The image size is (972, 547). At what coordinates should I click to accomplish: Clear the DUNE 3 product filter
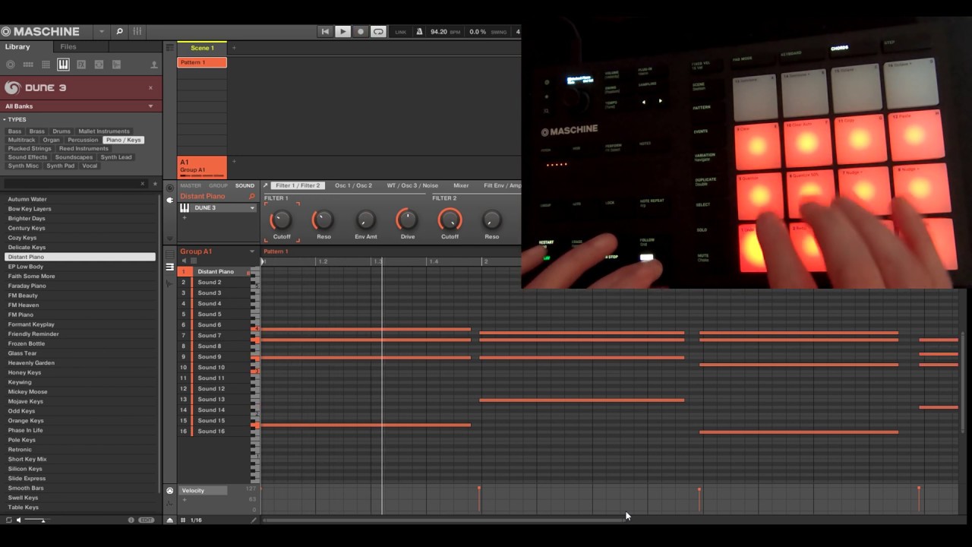coord(150,87)
